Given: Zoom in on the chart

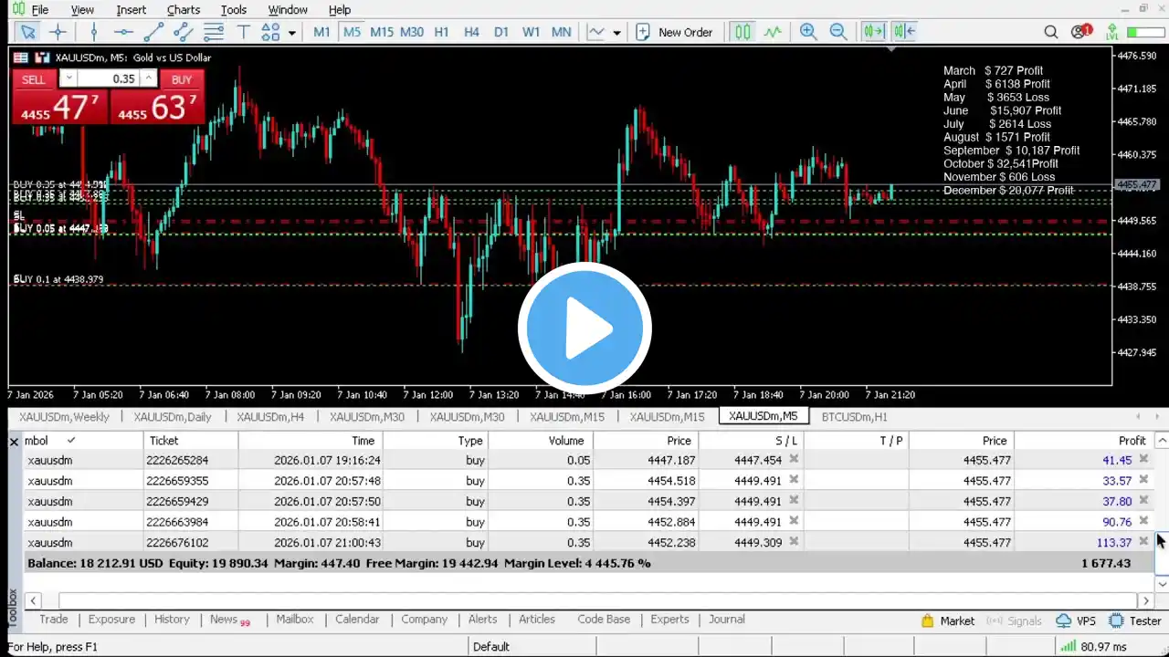Looking at the screenshot, I should click(x=808, y=32).
